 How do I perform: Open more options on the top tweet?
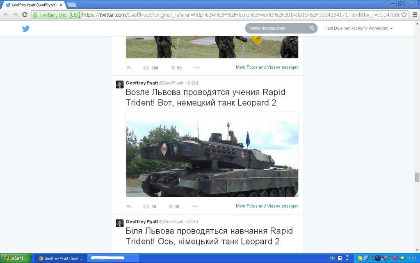(x=197, y=67)
